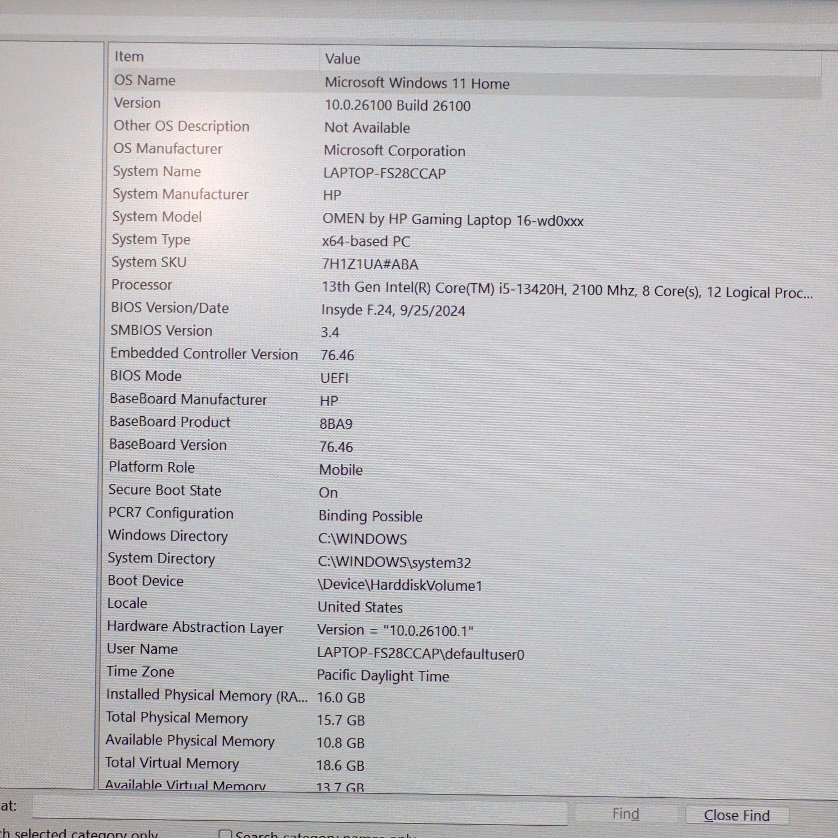Select the System Name row
Viewport: 838px width, 838px height.
coord(156,172)
